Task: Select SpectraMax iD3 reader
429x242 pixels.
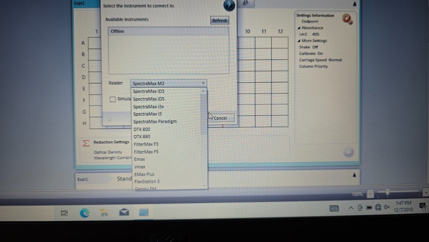Action: pyautogui.click(x=148, y=91)
